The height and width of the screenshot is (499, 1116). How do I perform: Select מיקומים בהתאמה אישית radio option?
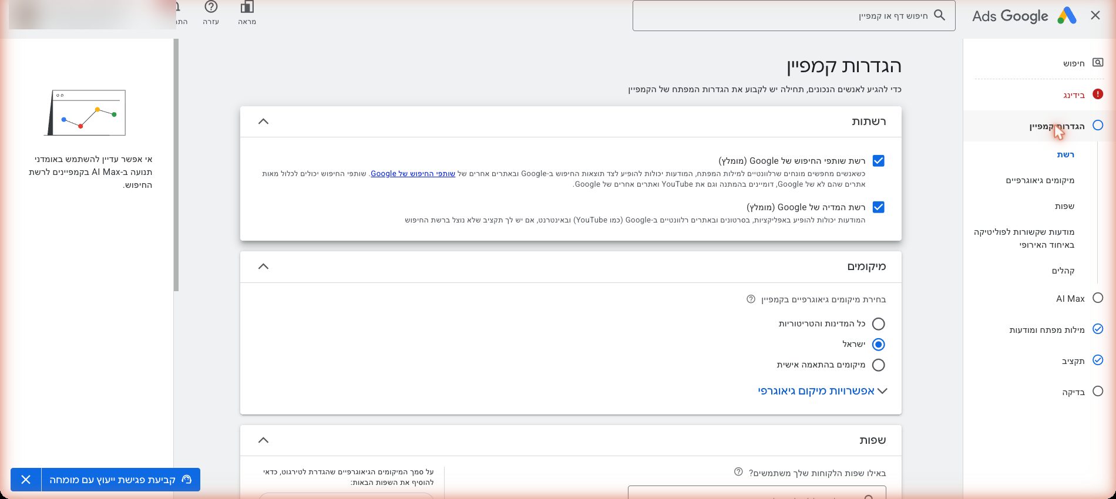click(879, 365)
